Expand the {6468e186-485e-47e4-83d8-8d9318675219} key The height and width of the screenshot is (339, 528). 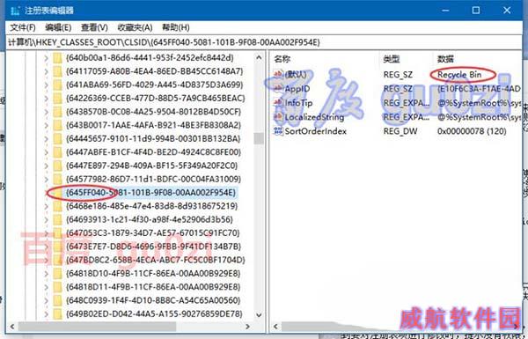46,206
